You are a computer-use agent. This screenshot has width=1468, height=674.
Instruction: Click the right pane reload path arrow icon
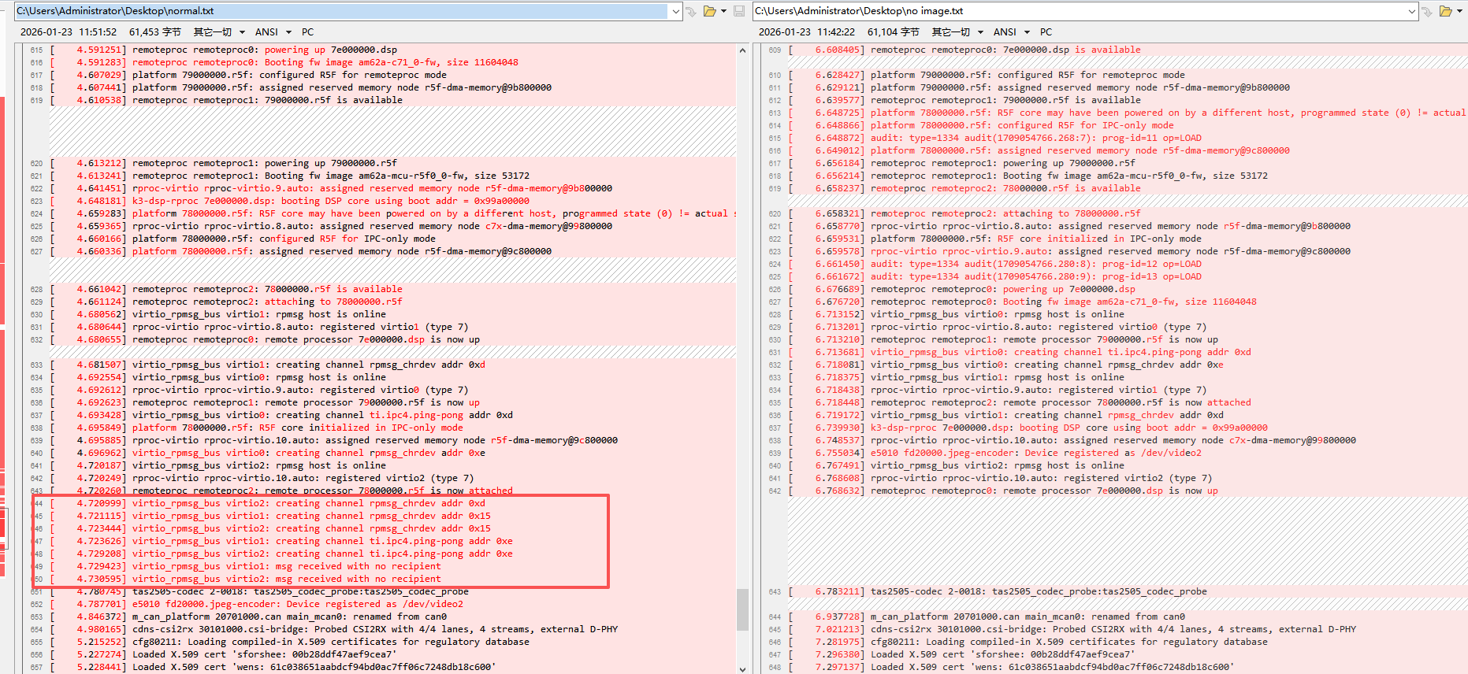(x=1427, y=11)
